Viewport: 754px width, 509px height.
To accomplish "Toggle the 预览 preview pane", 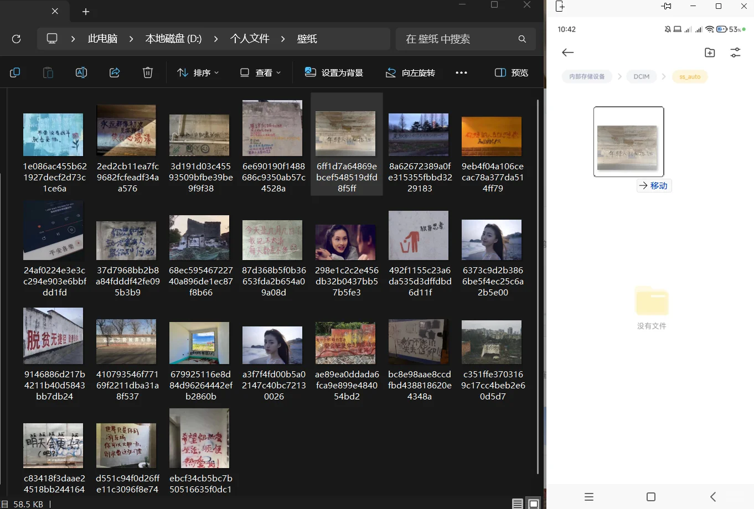I will (512, 72).
